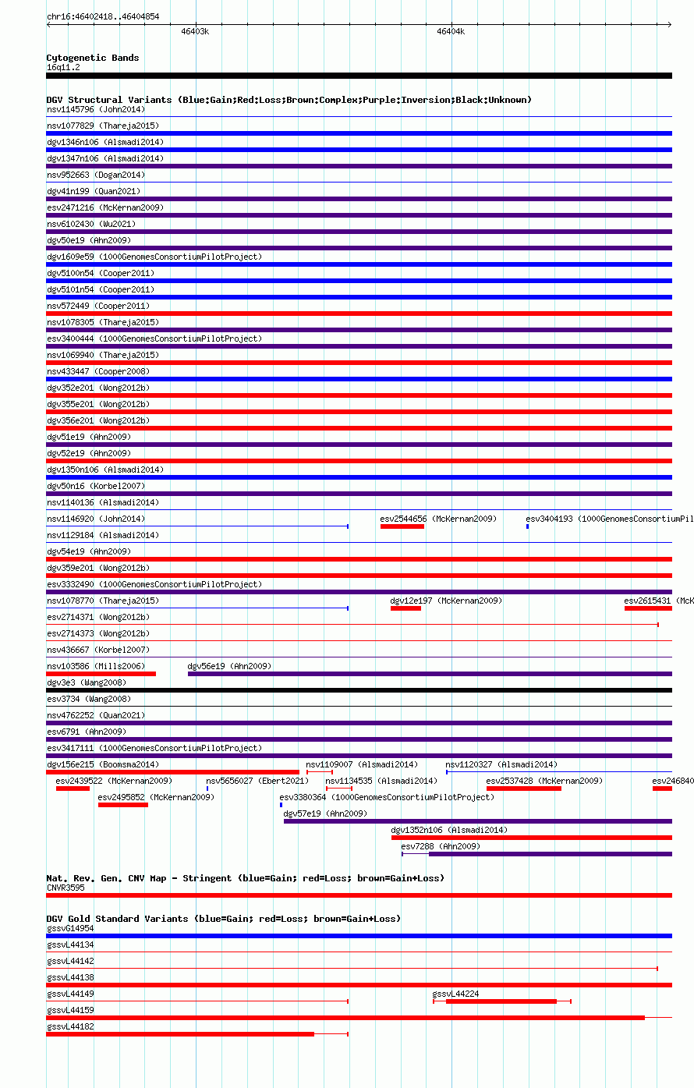Open nsv952663 (Dogan2014) variant label

96,175
